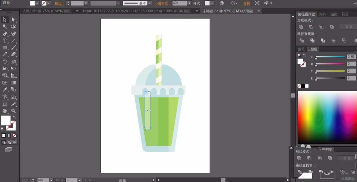
Task: Click Recolor Artwork wheel icon in control bar
Action: pyautogui.click(x=222, y=3)
